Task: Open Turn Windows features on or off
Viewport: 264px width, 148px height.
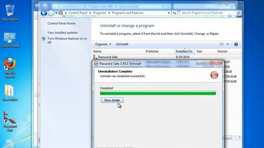Action: [x=67, y=40]
